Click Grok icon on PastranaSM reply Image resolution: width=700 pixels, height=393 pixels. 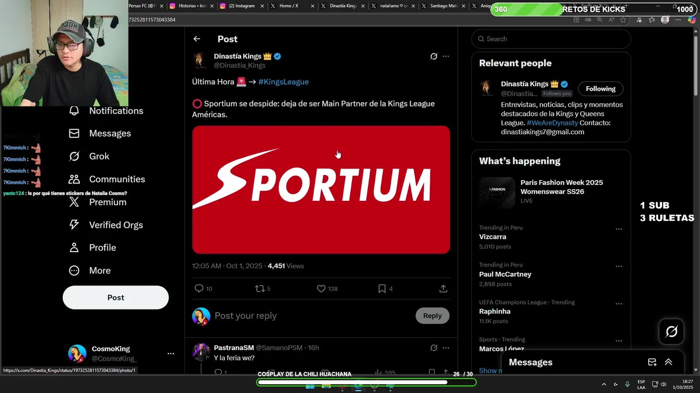[x=434, y=348]
